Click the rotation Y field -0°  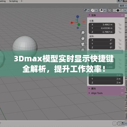102,44
